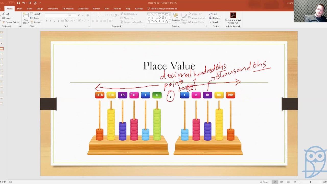Viewport: 327px width, 184px height.
Task: Open Shape Effects menu
Action: [x=197, y=22]
